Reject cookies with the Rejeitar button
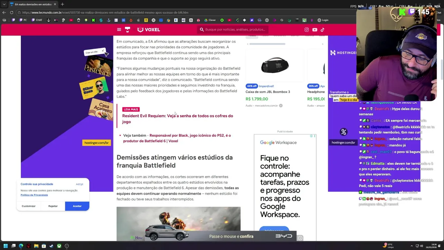This screenshot has width=444, height=250. 53,206
